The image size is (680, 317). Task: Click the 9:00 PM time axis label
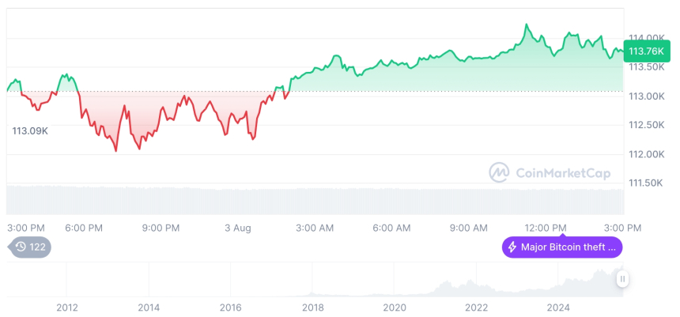click(161, 228)
